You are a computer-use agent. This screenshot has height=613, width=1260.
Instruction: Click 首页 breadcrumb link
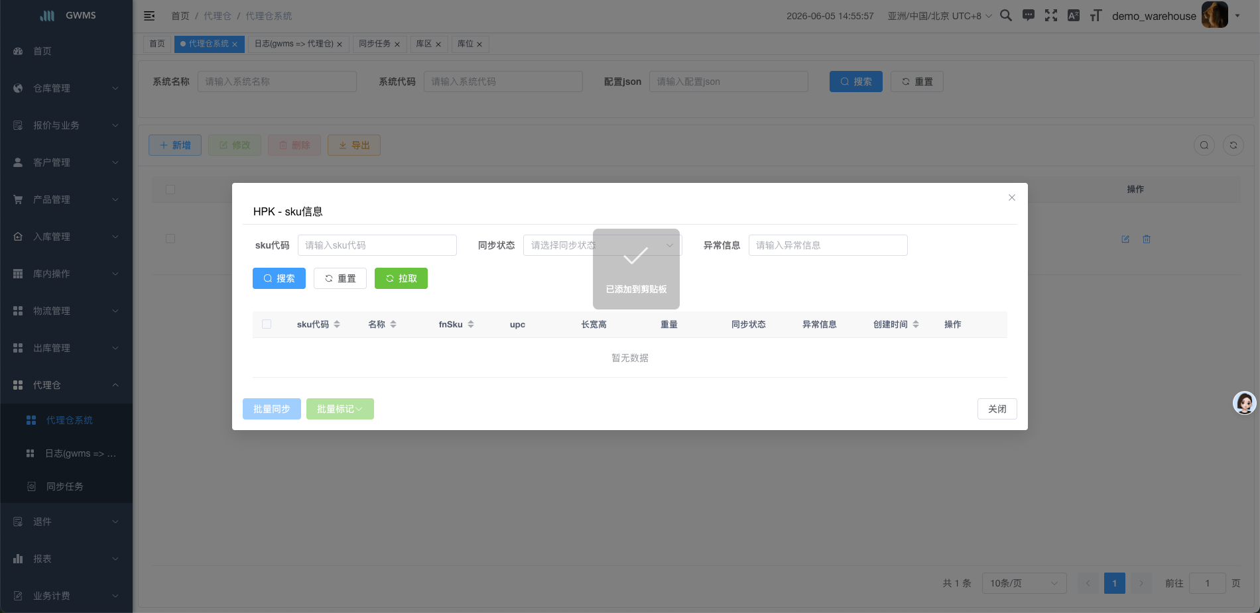180,16
